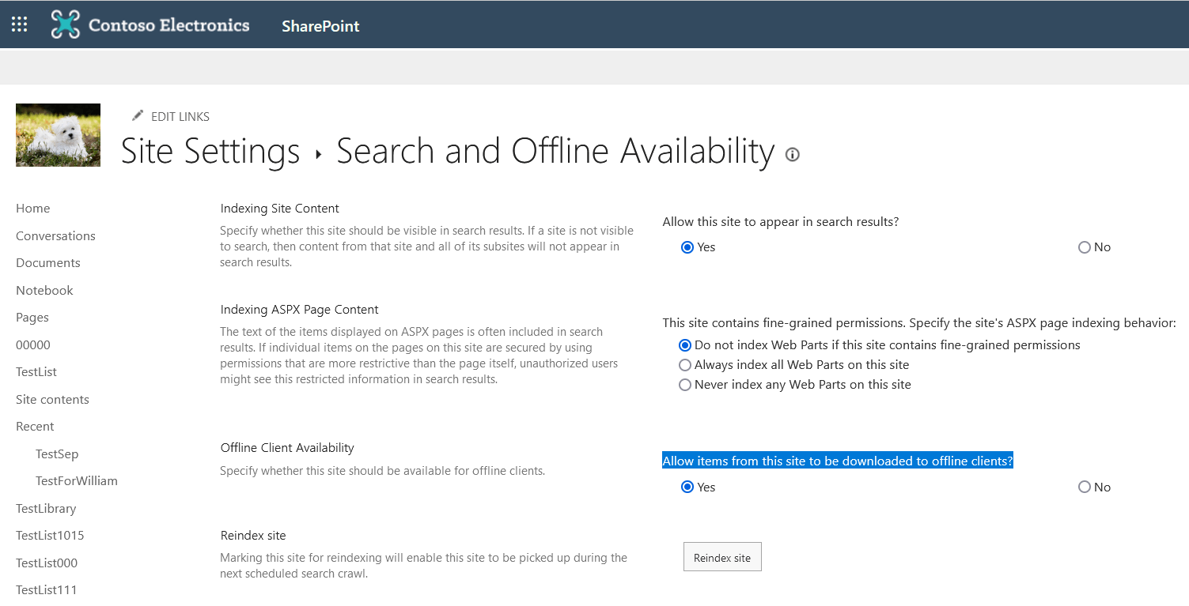Click the pencil icon beside EDIT LINKS

(x=138, y=116)
